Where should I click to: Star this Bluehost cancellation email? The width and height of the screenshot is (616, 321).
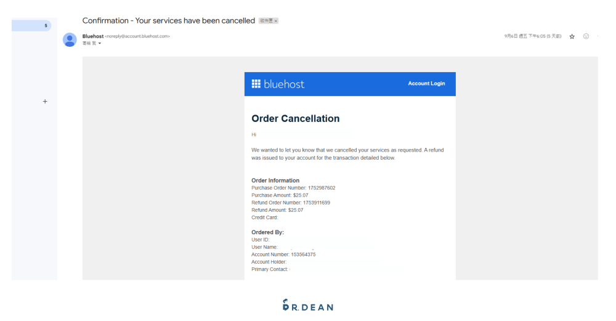pos(572,36)
